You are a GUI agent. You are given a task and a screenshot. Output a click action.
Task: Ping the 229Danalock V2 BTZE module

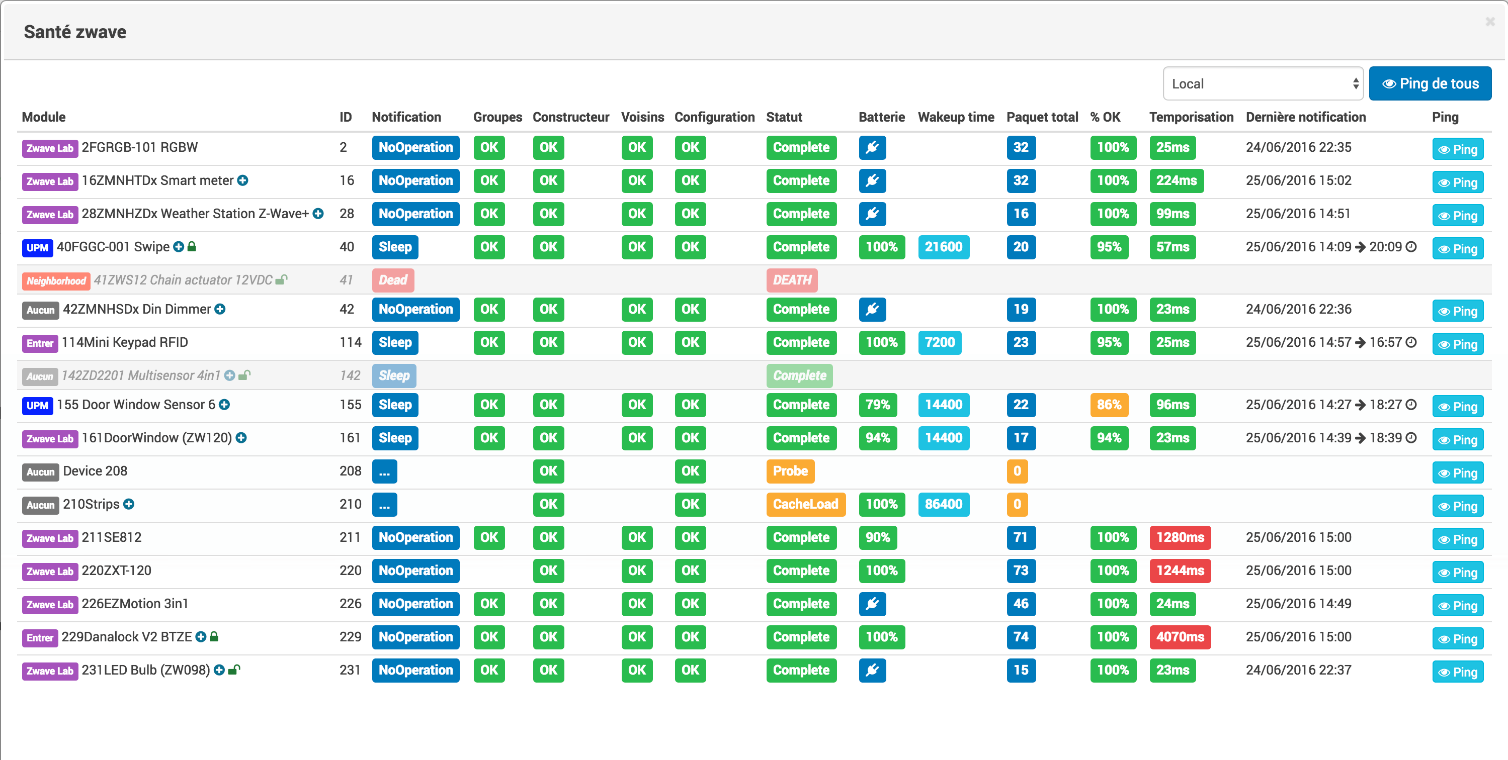tap(1458, 639)
